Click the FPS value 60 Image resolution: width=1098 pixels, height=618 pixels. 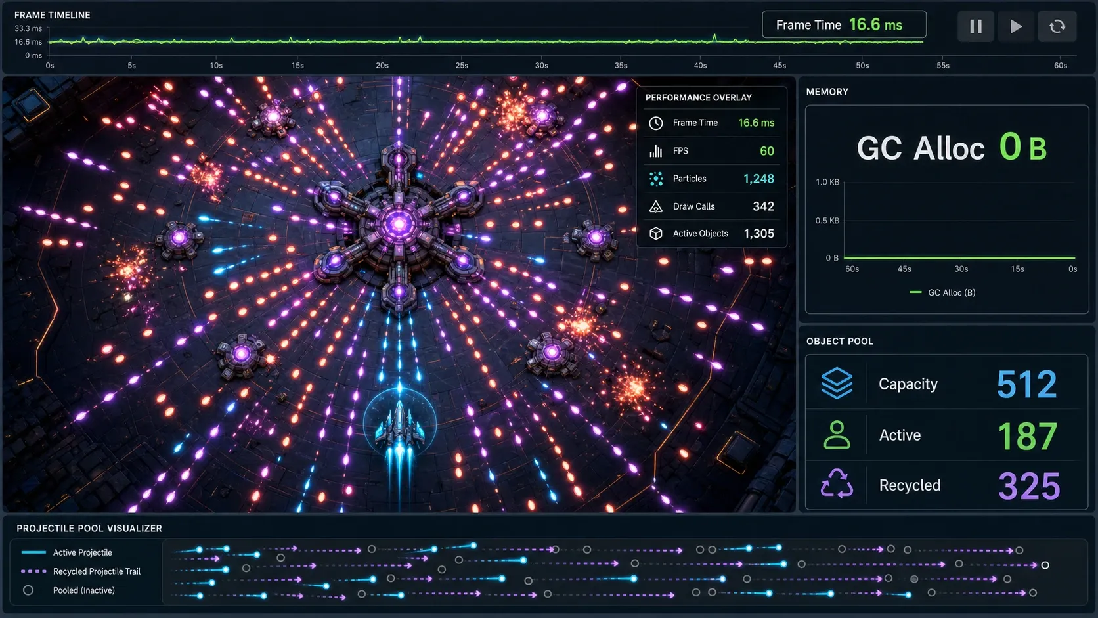[x=767, y=151]
